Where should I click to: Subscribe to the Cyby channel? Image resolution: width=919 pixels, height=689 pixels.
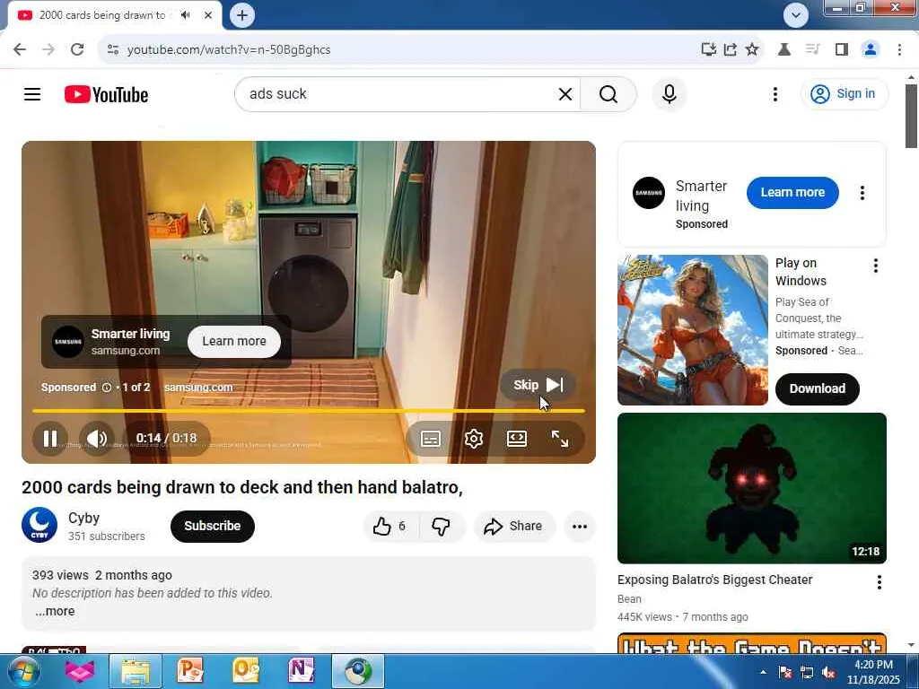pyautogui.click(x=212, y=526)
